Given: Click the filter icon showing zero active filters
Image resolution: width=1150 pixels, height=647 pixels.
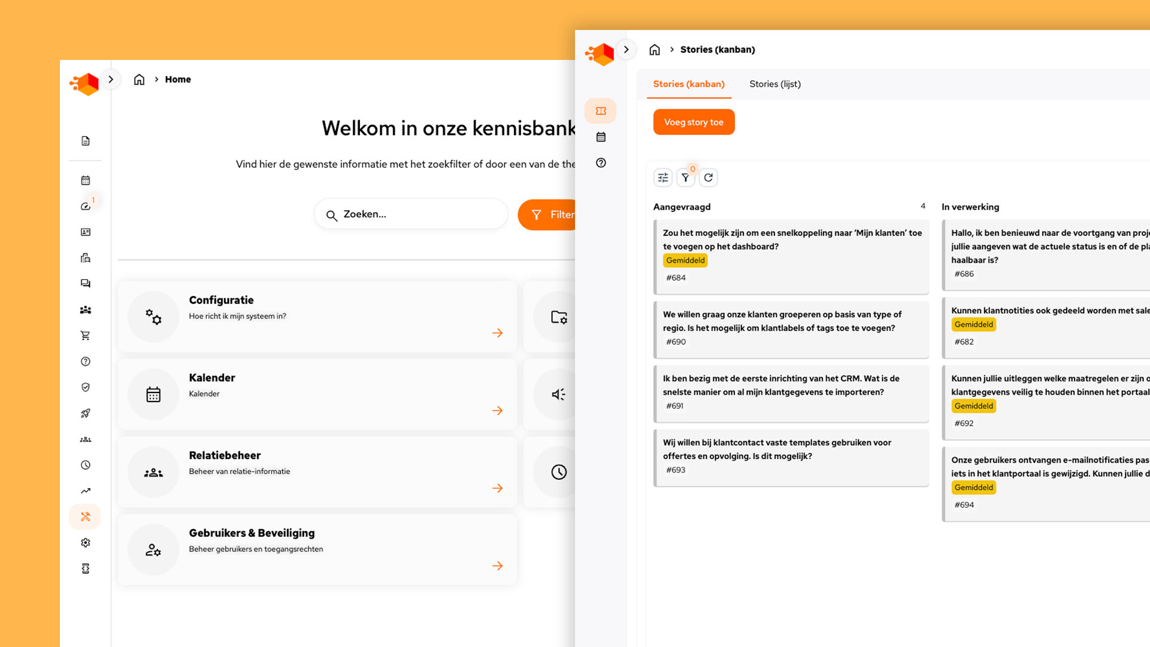Looking at the screenshot, I should [685, 177].
